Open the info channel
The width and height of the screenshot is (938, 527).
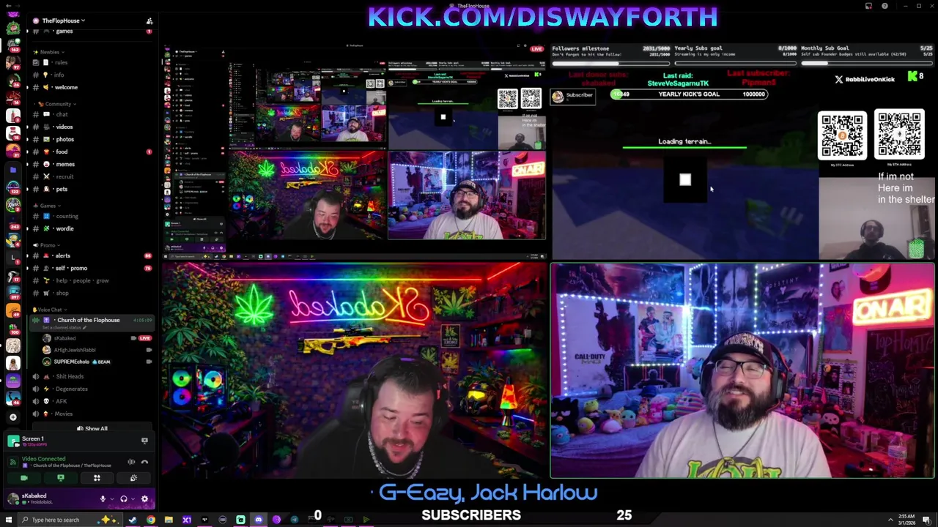pos(92,75)
